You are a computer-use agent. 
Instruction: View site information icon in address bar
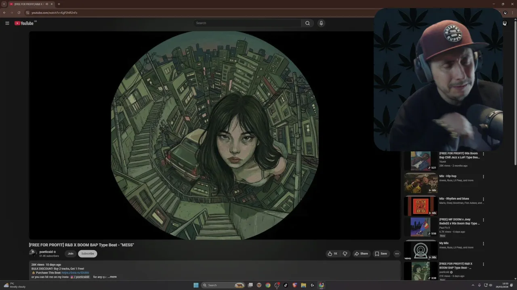click(x=27, y=12)
